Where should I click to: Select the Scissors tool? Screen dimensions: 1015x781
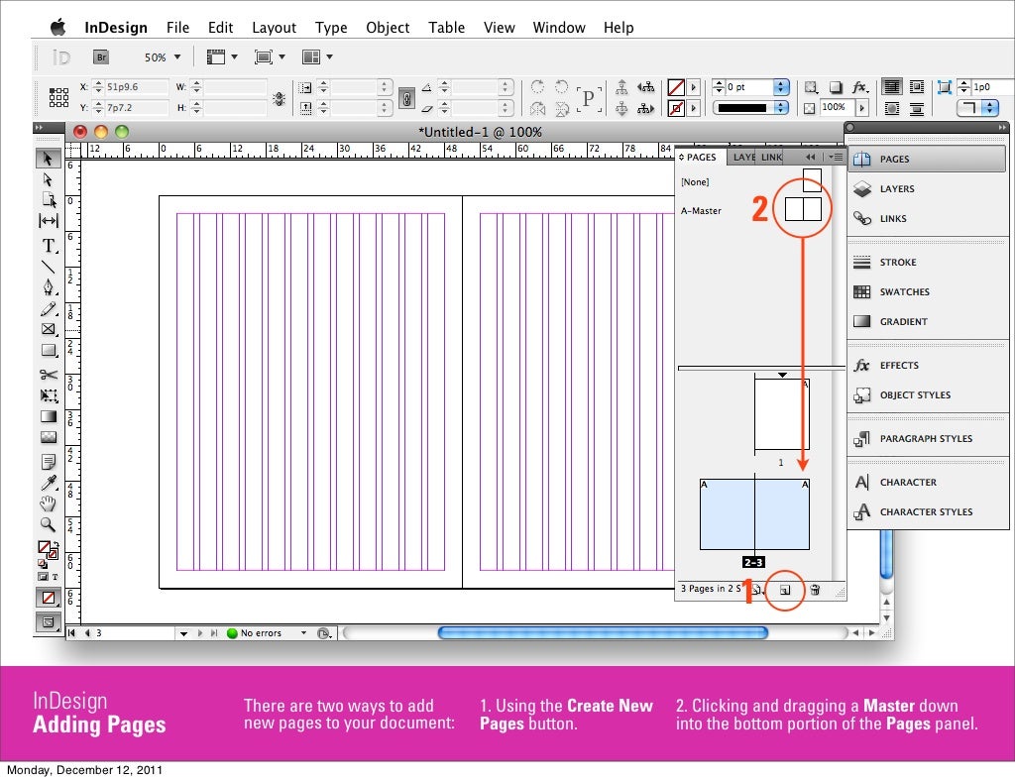pos(48,375)
